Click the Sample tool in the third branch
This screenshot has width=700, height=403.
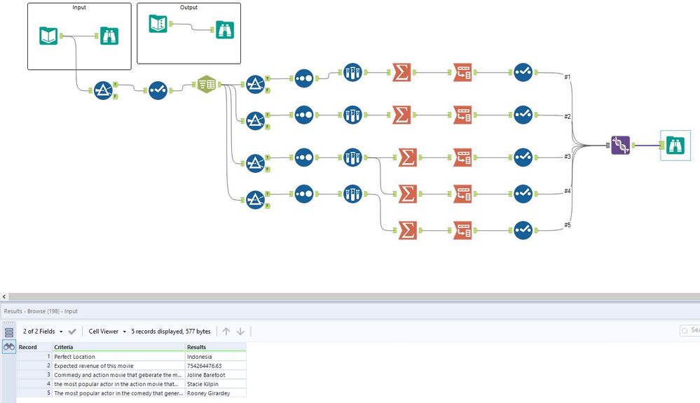pyautogui.click(x=352, y=157)
